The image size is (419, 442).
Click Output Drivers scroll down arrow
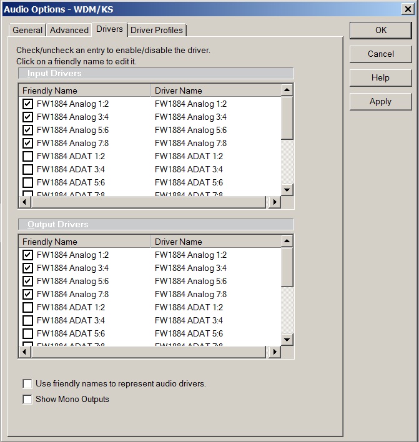[x=287, y=340]
